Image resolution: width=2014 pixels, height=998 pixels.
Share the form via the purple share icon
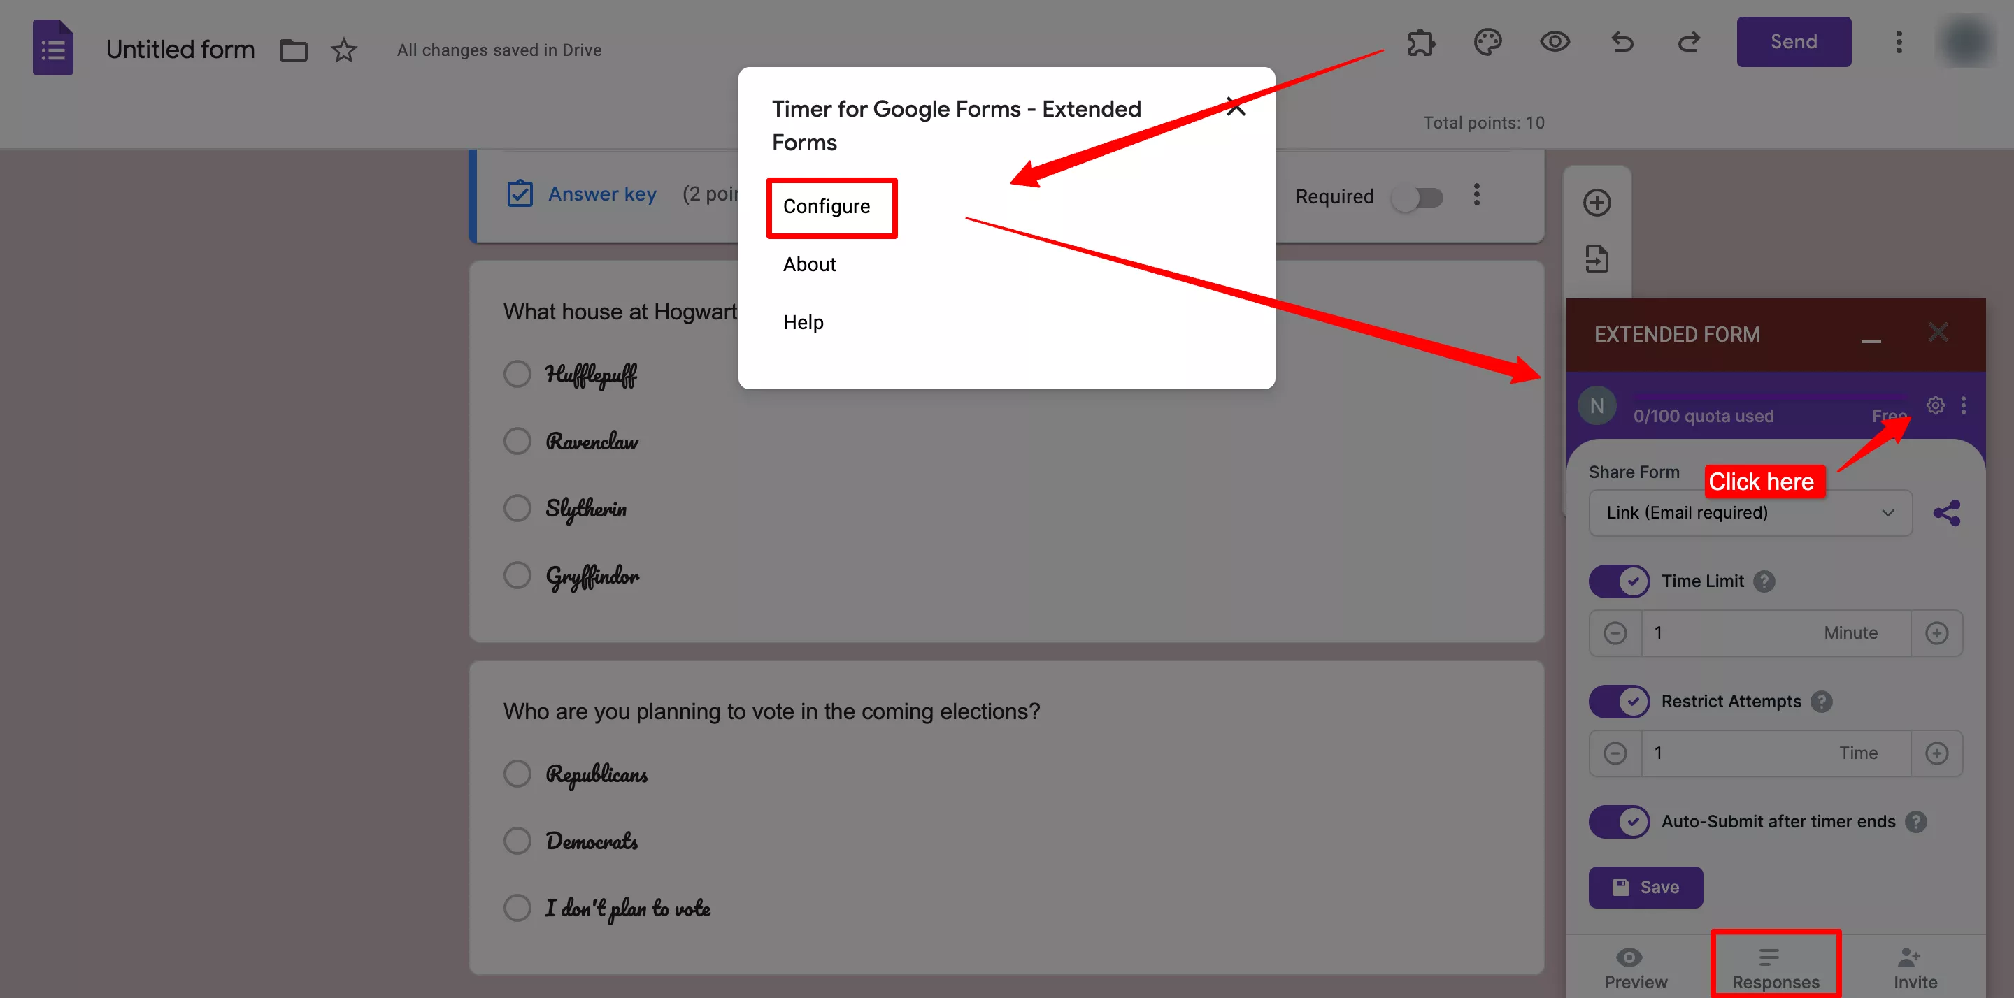click(1948, 513)
